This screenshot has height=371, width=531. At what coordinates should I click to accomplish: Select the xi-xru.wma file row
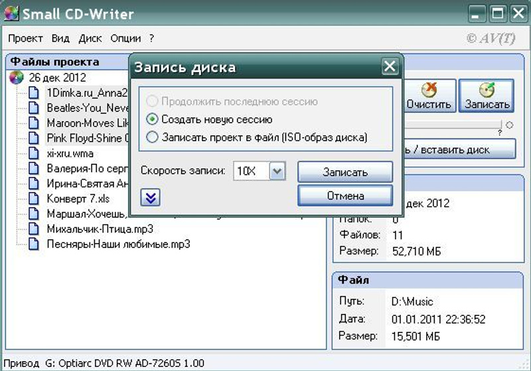point(70,154)
